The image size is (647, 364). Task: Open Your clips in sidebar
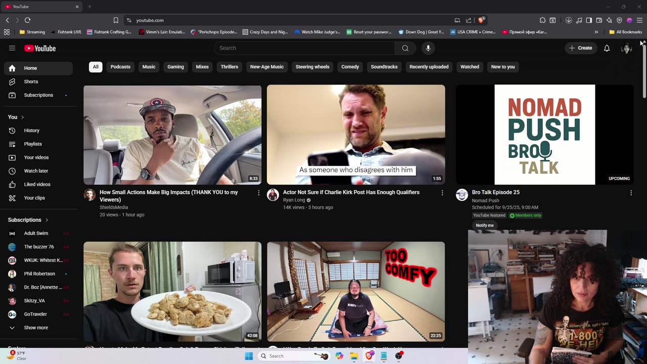(x=38, y=198)
